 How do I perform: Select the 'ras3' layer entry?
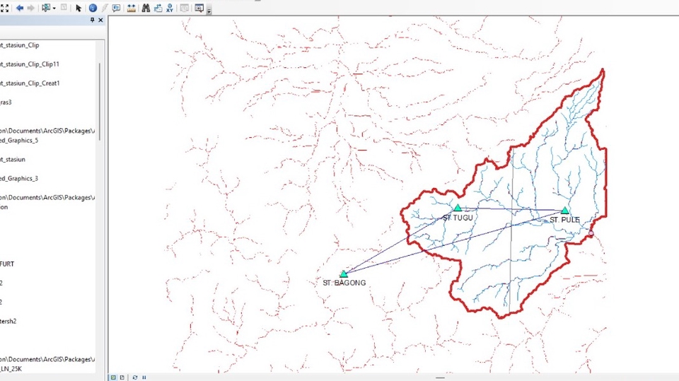click(6, 102)
